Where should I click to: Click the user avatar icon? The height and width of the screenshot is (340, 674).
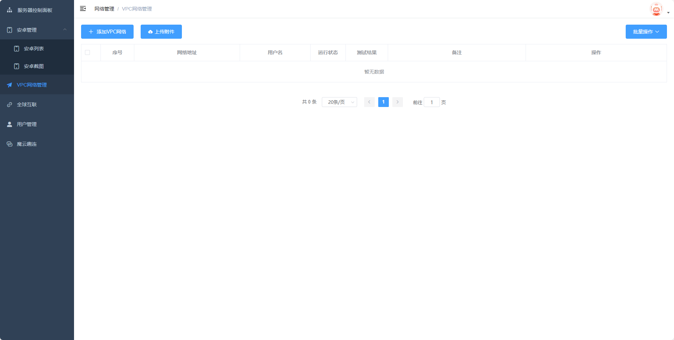(656, 10)
